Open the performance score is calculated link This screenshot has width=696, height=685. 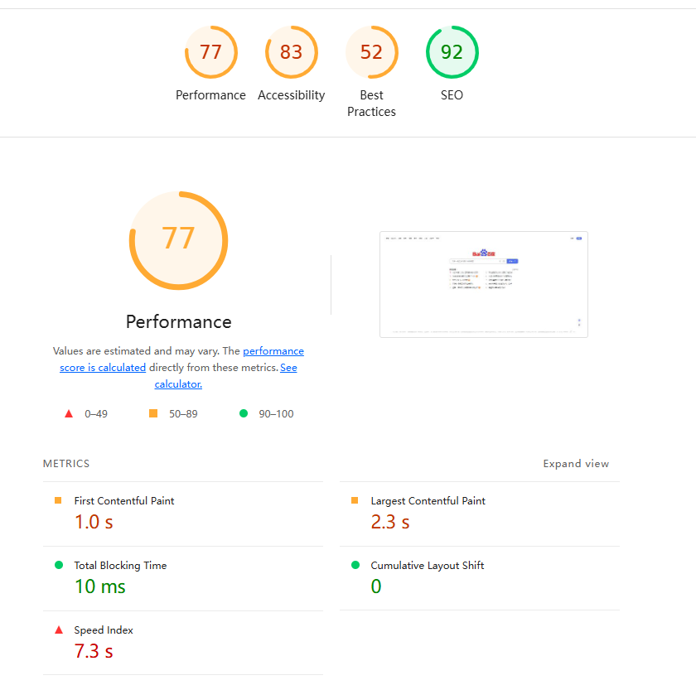(103, 367)
